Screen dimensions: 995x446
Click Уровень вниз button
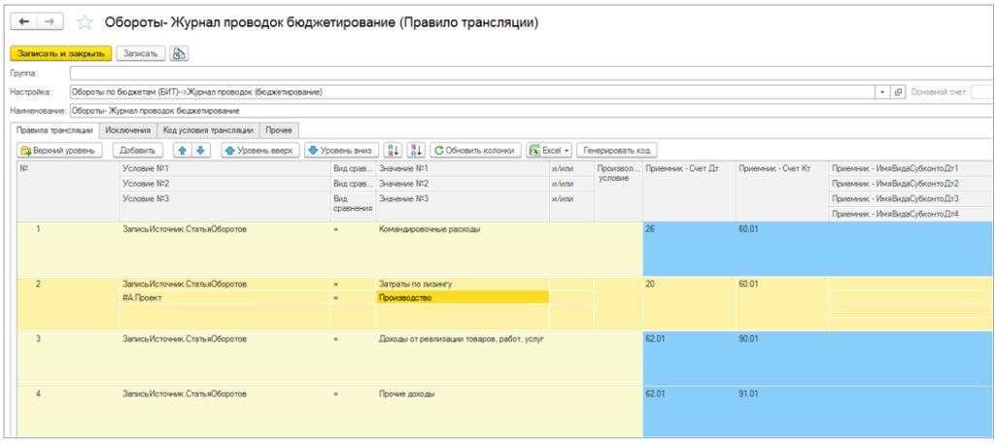(342, 151)
